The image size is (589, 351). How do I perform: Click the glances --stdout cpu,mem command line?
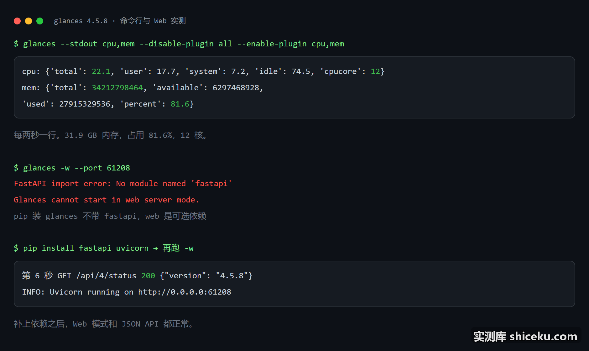click(x=179, y=44)
